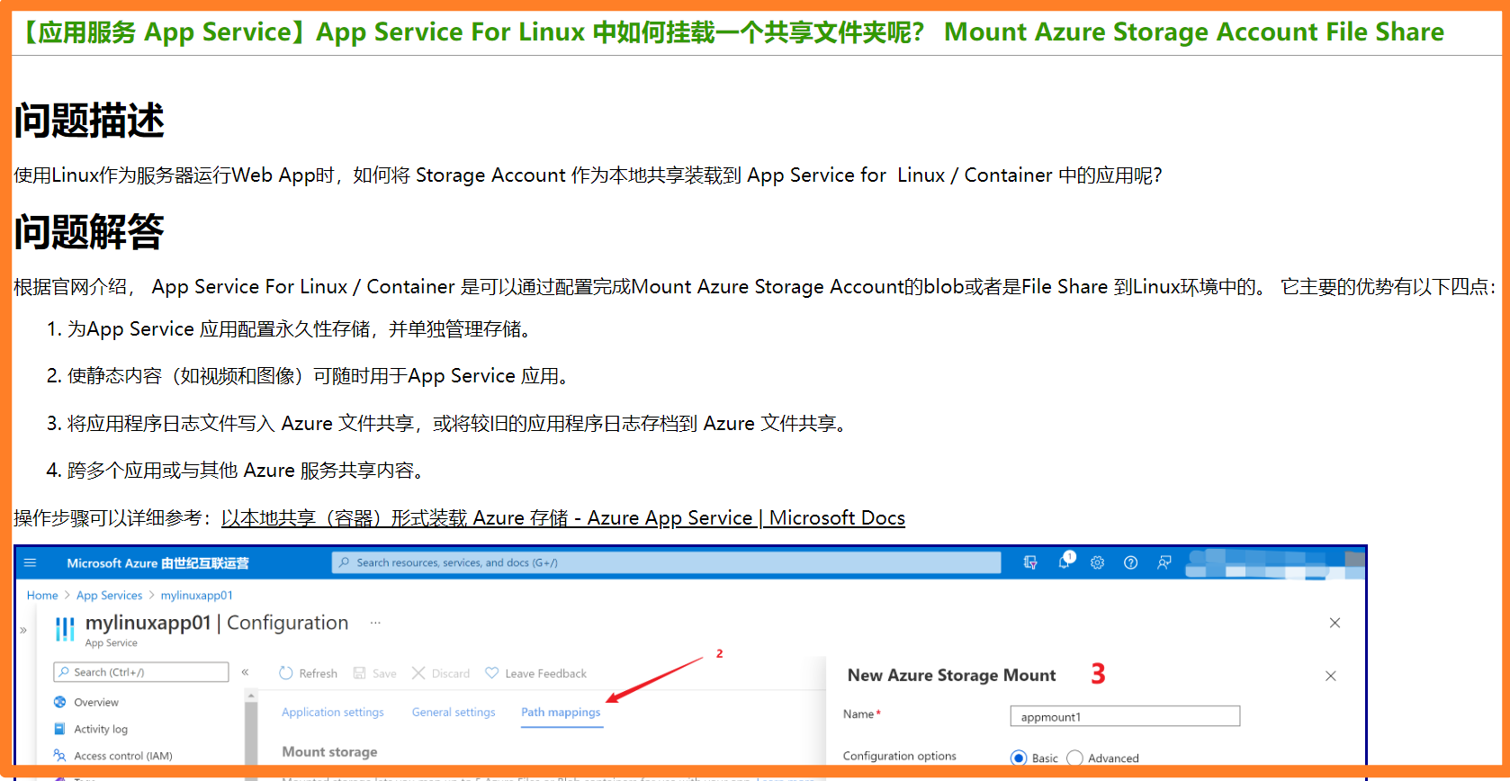Expand the left portal menu chevron

point(23,630)
